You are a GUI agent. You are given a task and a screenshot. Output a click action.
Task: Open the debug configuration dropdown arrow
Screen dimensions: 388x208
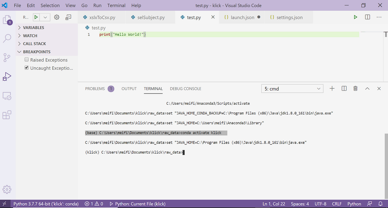(x=45, y=17)
